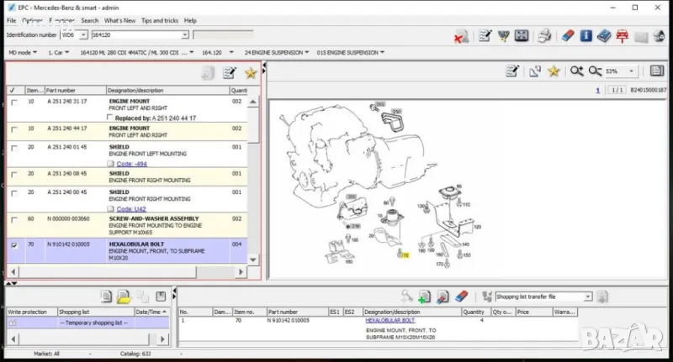Click the shopping cart icon in top toolbar
The image size is (673, 362).
coord(504,36)
